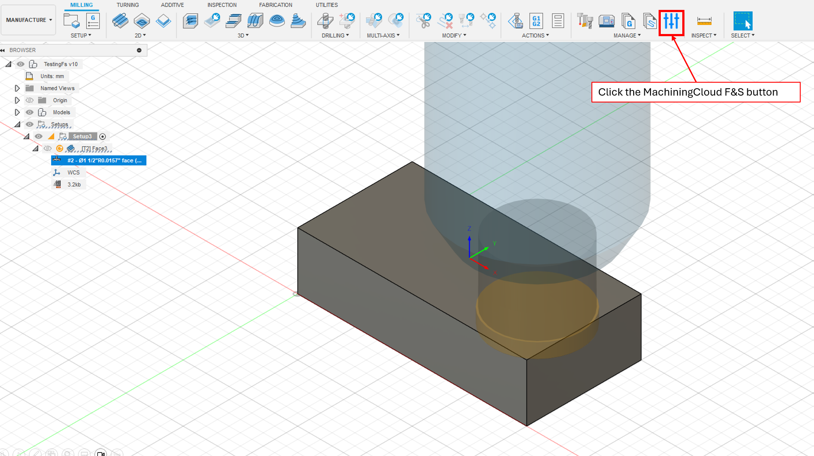Click the MachiningCloud F&S button
814x456 pixels.
[671, 21]
